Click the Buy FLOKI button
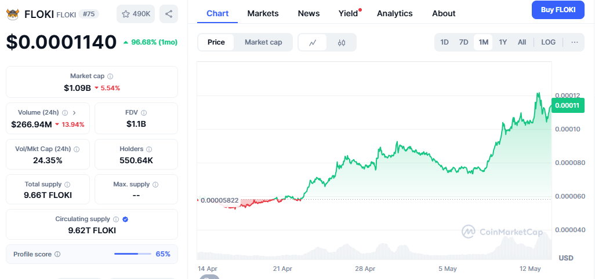 (x=558, y=10)
